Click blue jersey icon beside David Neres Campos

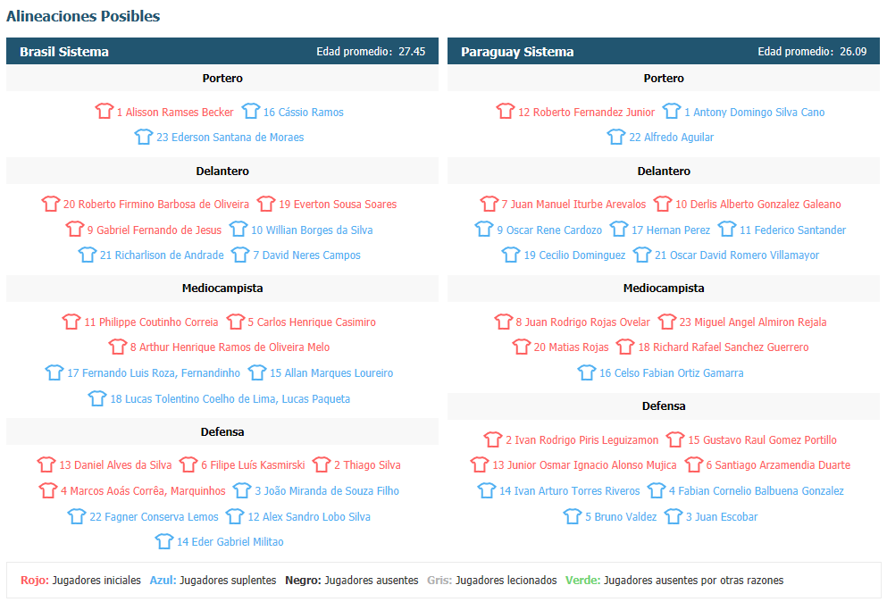click(240, 255)
